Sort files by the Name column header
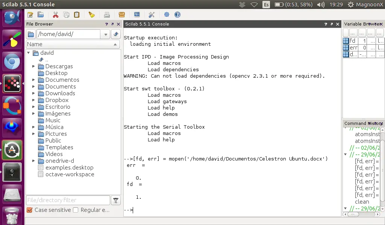The width and height of the screenshot is (385, 225). click(73, 44)
